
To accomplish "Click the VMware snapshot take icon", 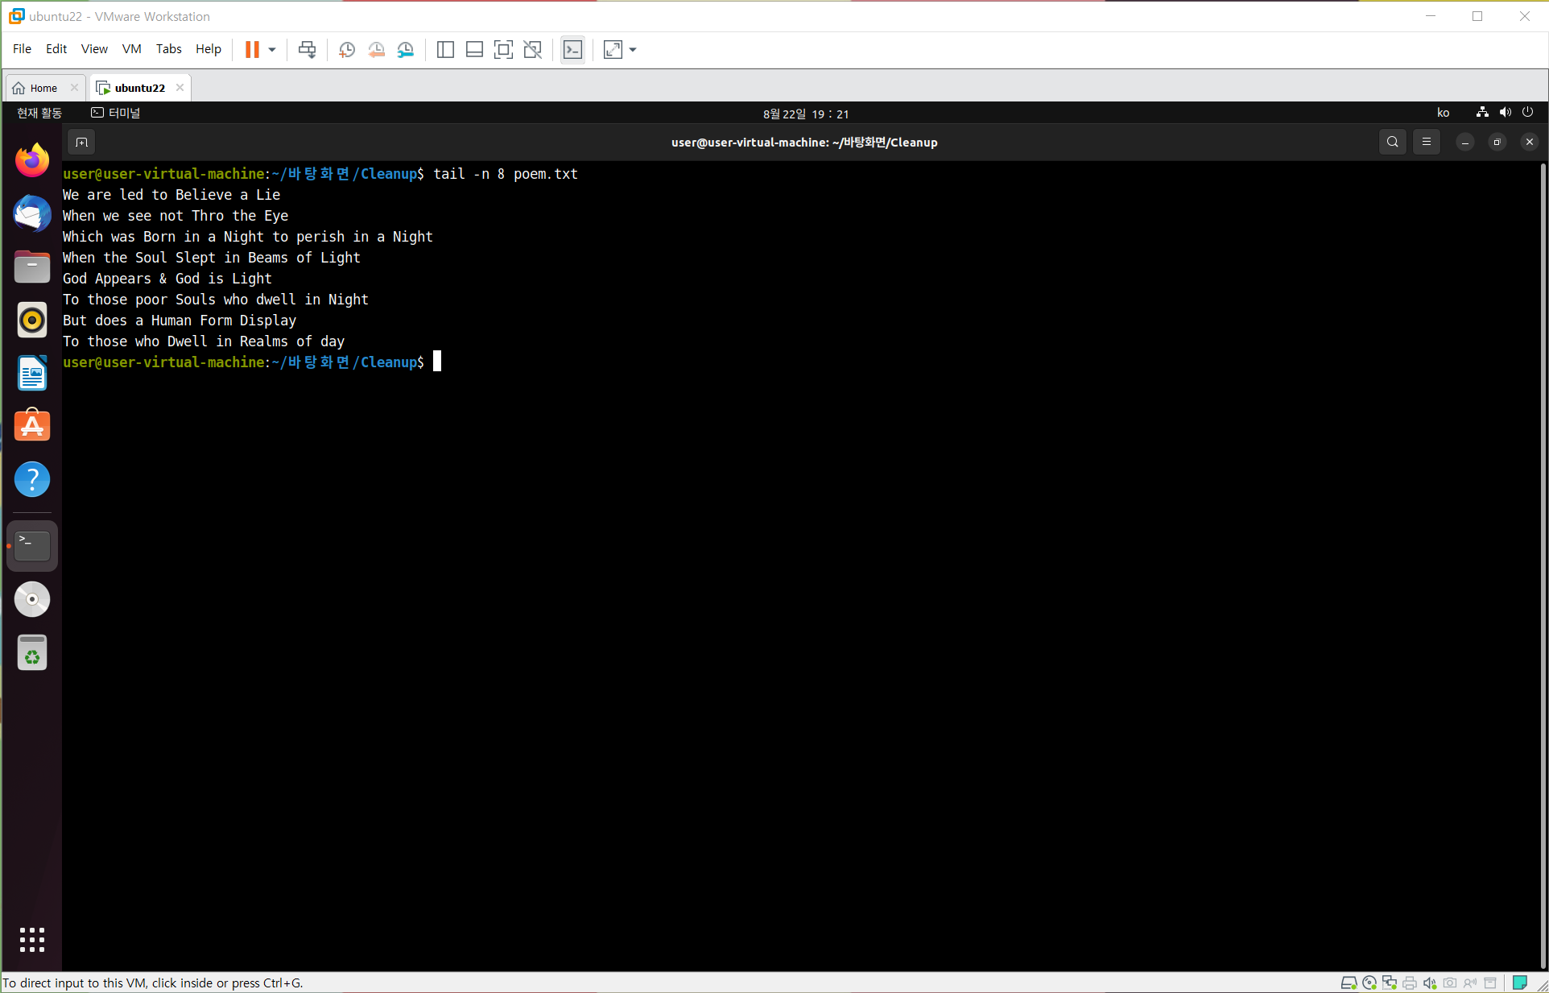I will pyautogui.click(x=347, y=50).
